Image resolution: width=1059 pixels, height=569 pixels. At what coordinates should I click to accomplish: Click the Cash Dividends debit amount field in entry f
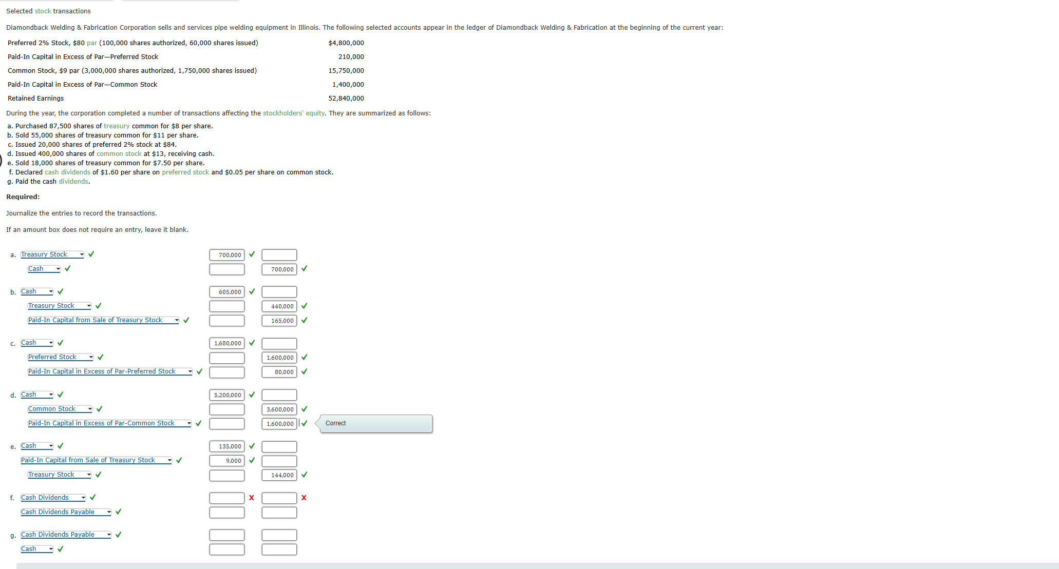pyautogui.click(x=227, y=498)
